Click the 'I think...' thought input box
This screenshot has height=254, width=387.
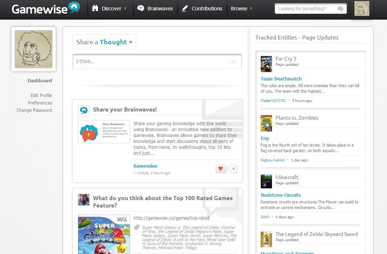pyautogui.click(x=157, y=61)
